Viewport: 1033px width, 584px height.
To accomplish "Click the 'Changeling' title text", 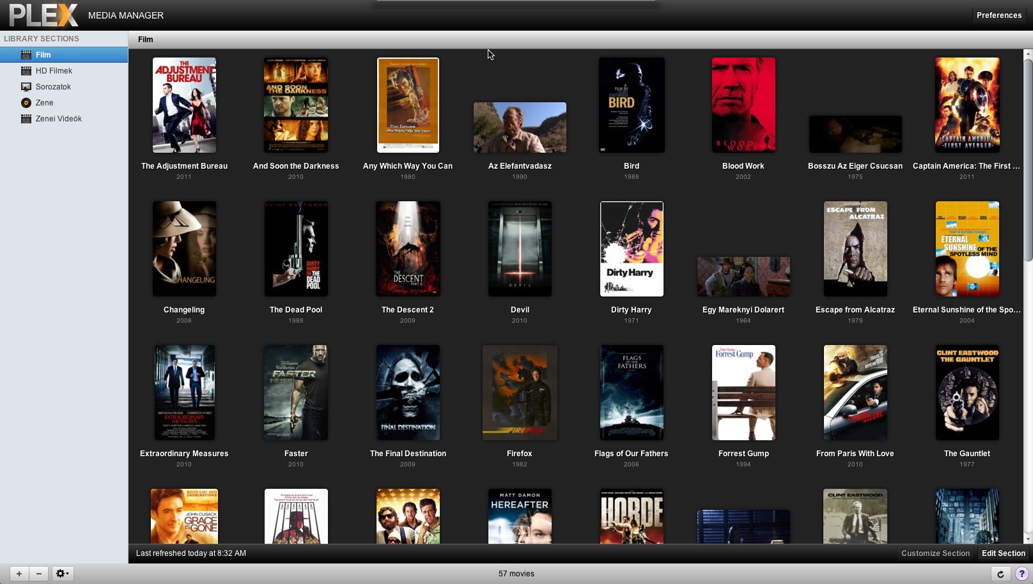I will (184, 310).
